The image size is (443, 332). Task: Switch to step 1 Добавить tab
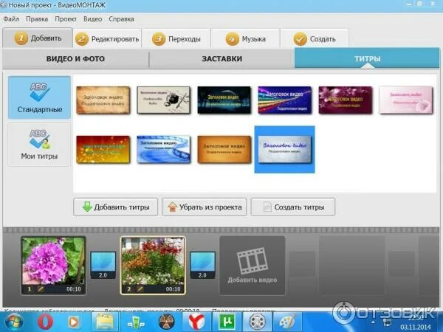coord(38,38)
